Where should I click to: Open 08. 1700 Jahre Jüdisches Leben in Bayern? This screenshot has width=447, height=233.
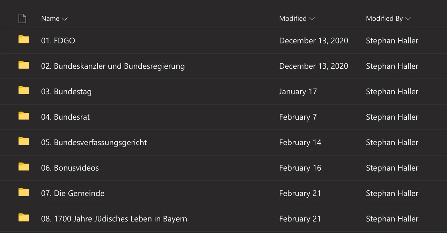tap(114, 219)
